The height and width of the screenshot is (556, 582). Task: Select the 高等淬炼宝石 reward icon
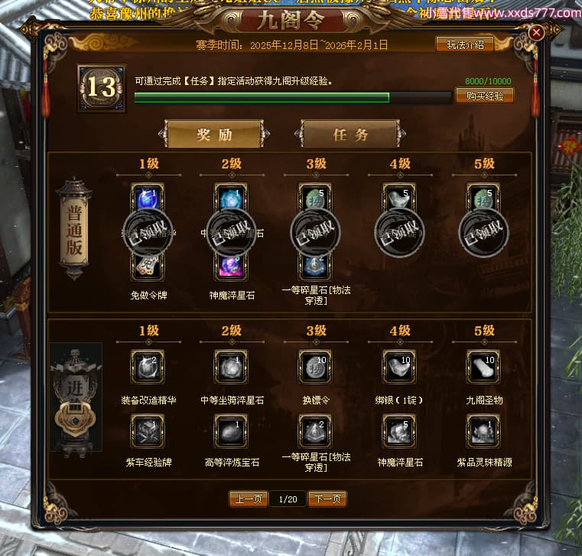tap(231, 431)
